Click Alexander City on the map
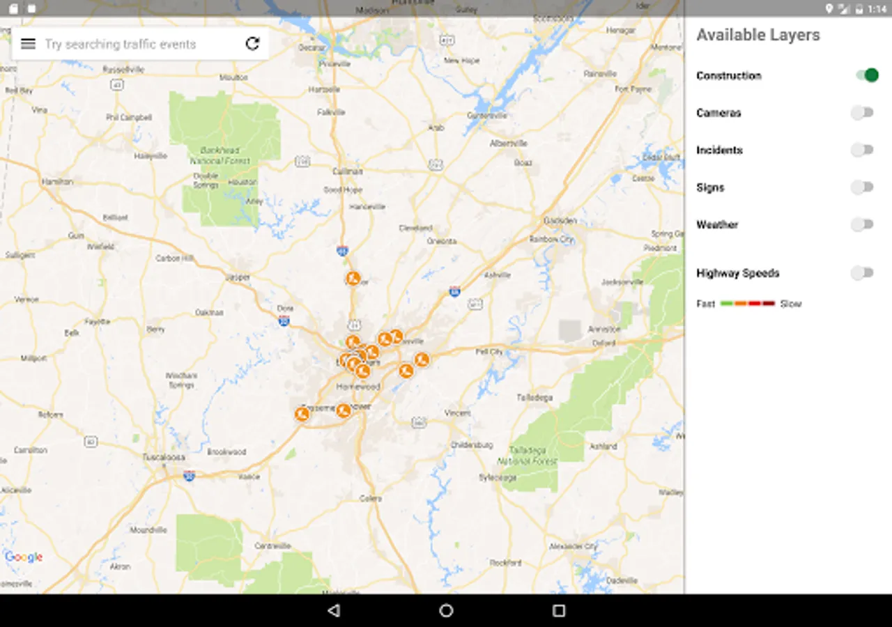 (572, 546)
